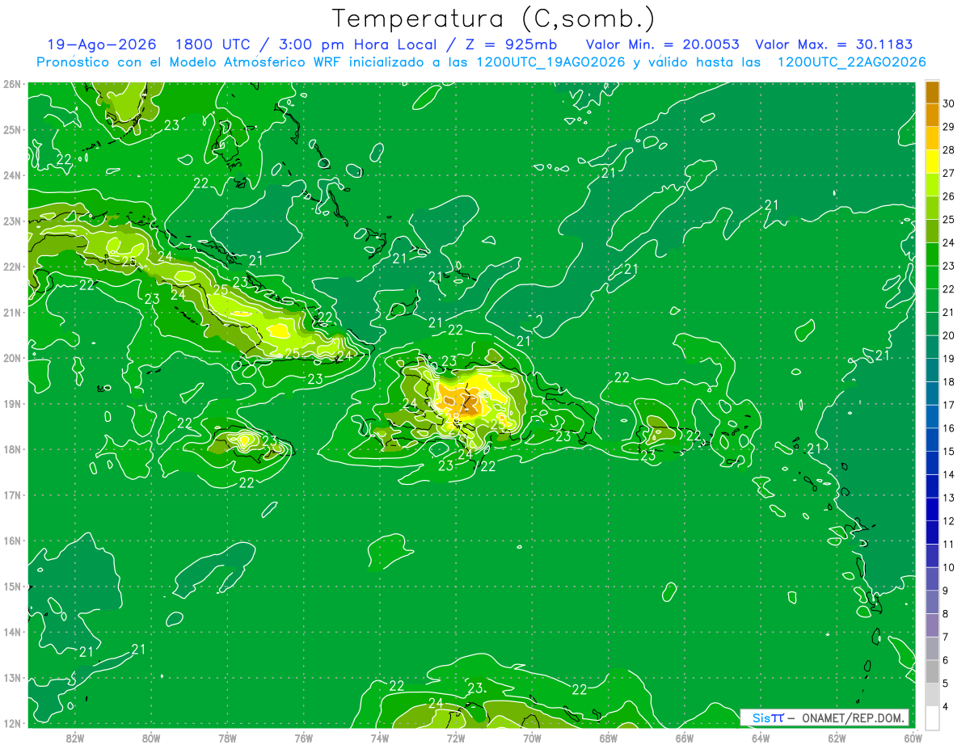
Task: Click color scale label '29'
Action: click(x=949, y=127)
